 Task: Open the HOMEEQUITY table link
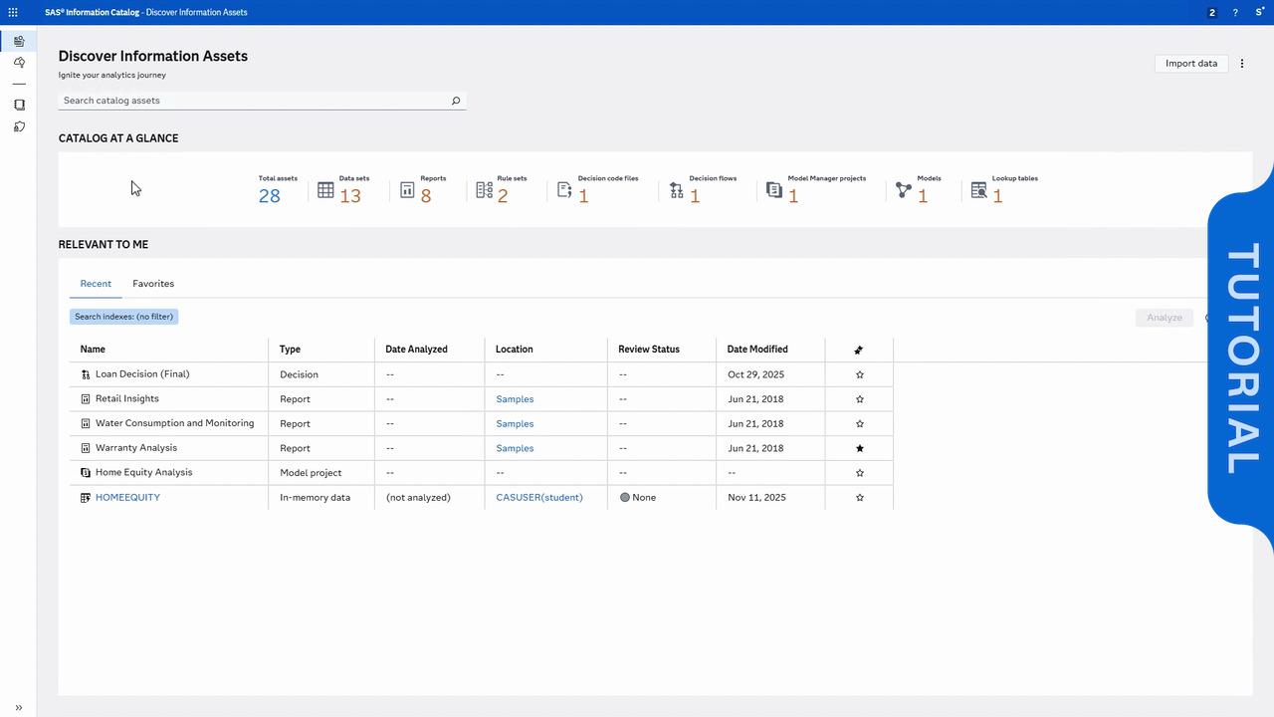point(127,497)
